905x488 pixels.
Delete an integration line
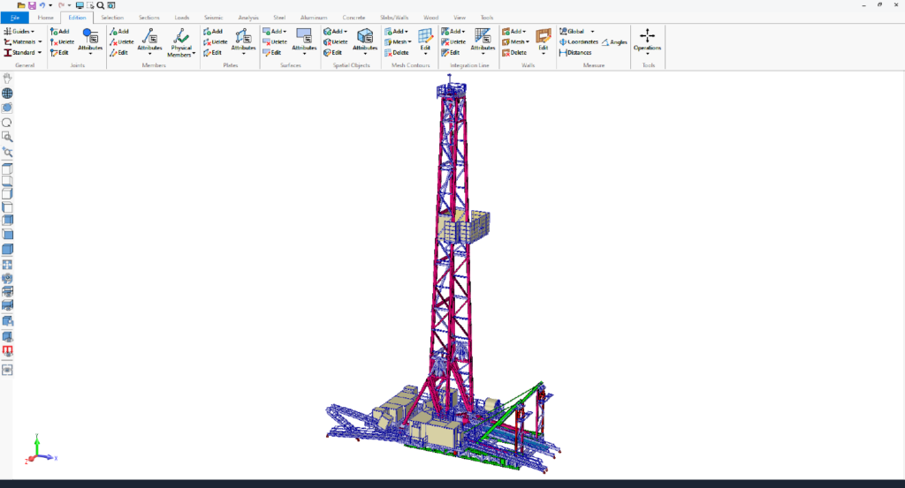(453, 42)
